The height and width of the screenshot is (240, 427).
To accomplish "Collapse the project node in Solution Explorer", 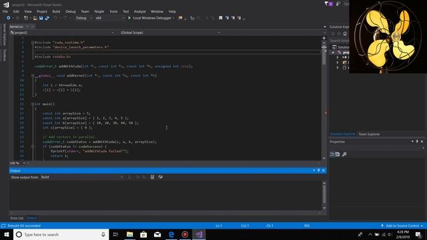I will click(x=333, y=52).
